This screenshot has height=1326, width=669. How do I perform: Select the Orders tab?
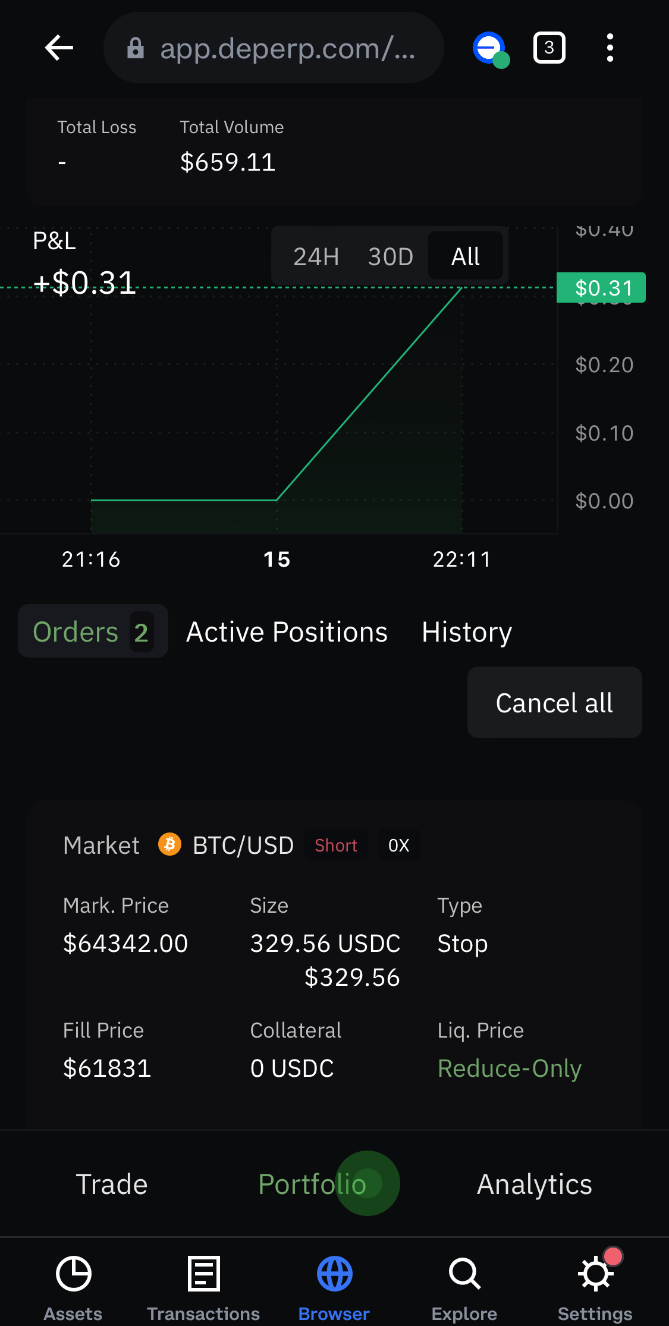click(x=93, y=631)
